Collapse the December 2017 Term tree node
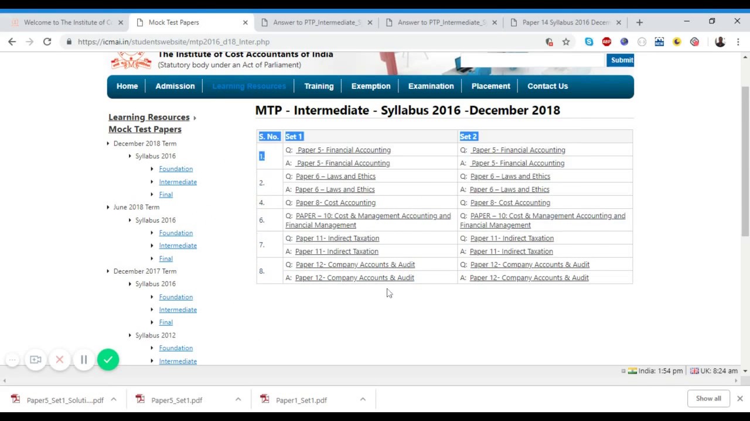The image size is (750, 421). 108,271
